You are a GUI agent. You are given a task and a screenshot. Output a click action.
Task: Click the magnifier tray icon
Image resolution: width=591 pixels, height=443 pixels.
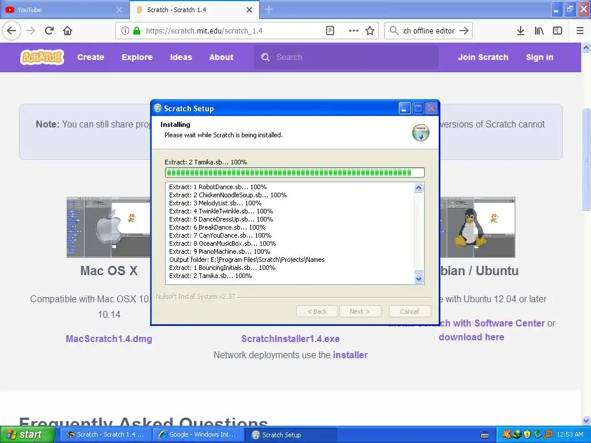[548, 434]
